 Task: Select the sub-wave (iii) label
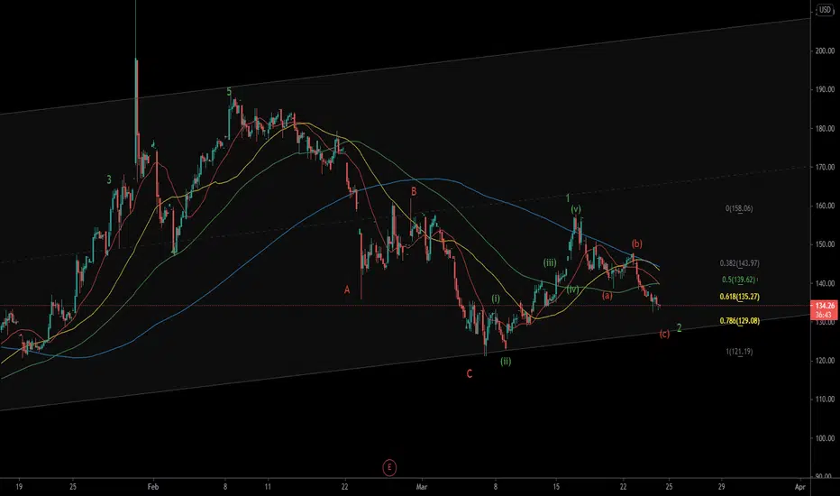pos(550,262)
